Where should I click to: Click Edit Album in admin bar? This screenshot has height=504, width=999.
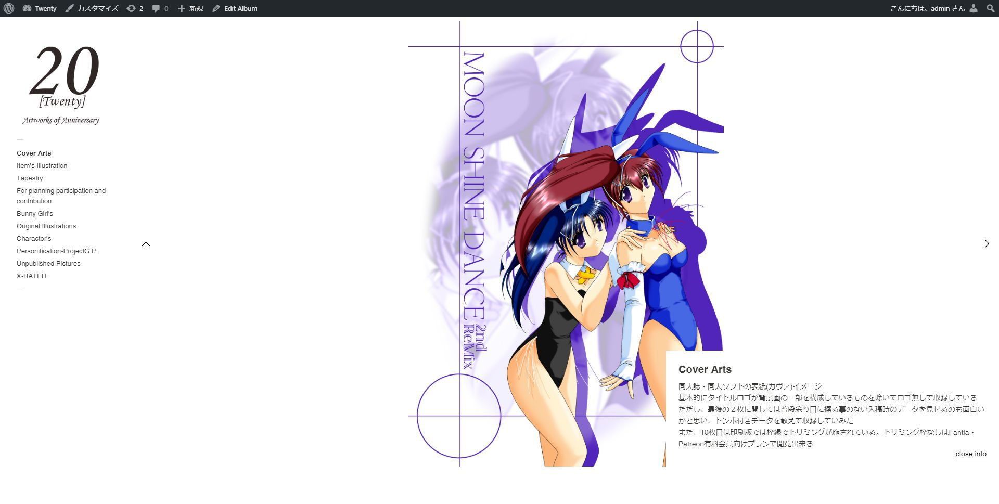coord(235,8)
